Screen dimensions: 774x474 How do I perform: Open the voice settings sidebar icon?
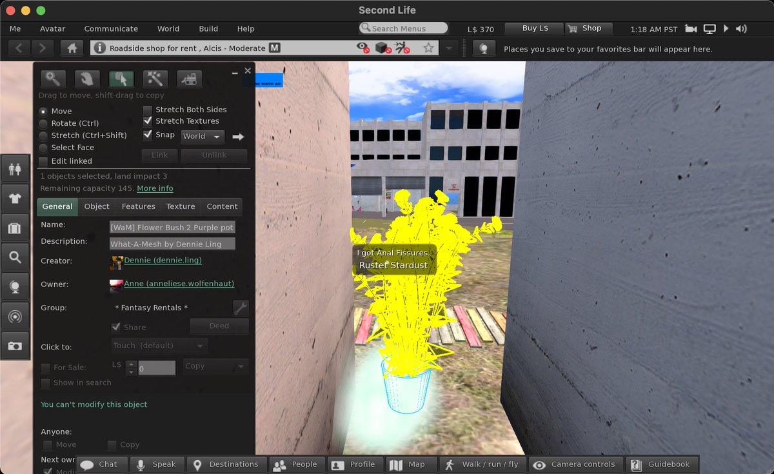click(15, 287)
